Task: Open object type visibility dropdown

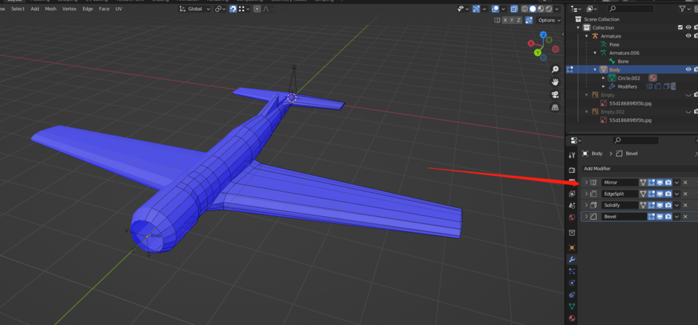Action: (x=463, y=9)
